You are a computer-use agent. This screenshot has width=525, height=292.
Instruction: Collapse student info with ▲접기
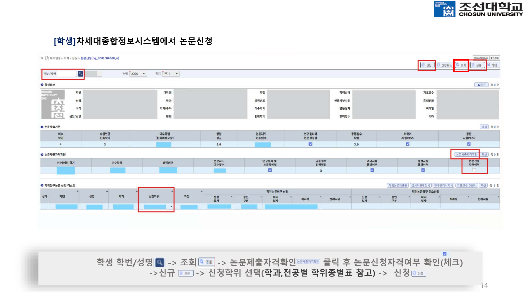coord(481,85)
